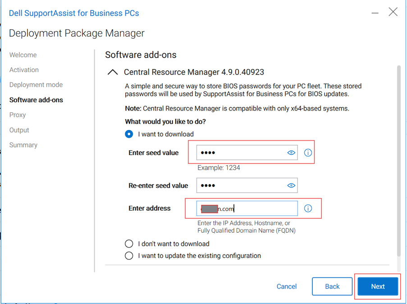Switch to the Output step
The width and height of the screenshot is (407, 304).
19,130
